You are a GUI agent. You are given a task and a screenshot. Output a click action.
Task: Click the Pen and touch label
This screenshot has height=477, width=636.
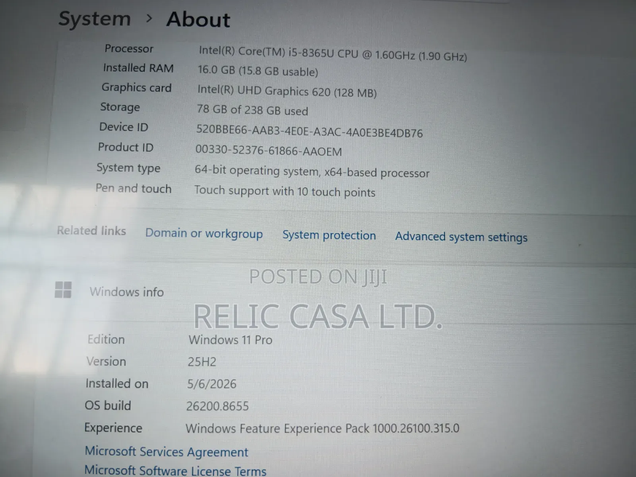pyautogui.click(x=134, y=188)
